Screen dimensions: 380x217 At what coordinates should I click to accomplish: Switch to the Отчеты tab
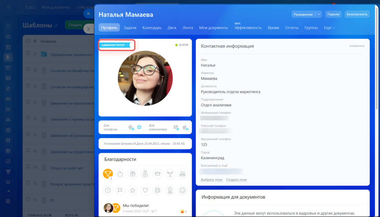coord(292,28)
